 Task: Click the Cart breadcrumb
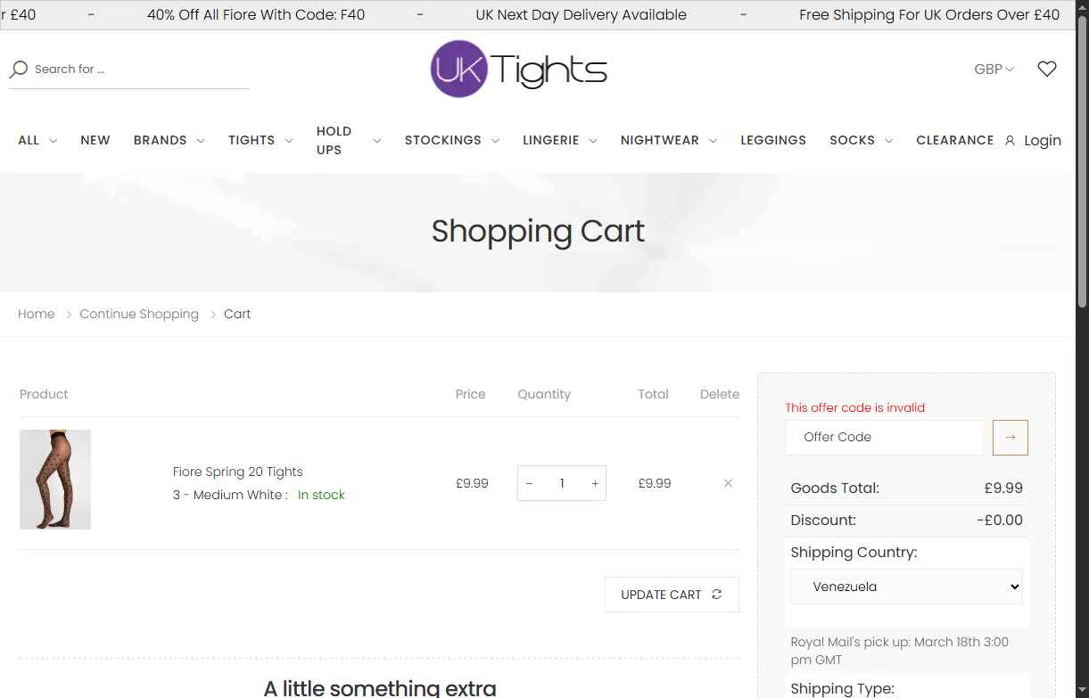point(237,314)
